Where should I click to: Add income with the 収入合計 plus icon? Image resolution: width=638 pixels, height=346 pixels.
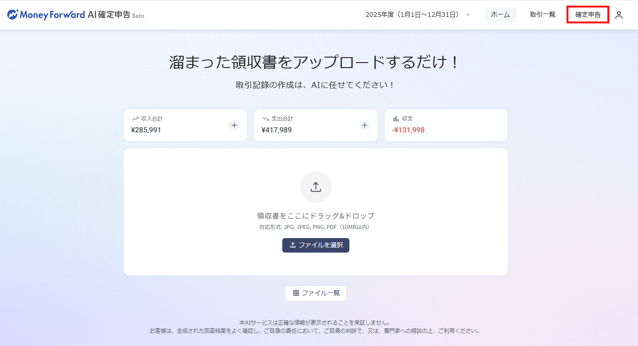pos(234,125)
